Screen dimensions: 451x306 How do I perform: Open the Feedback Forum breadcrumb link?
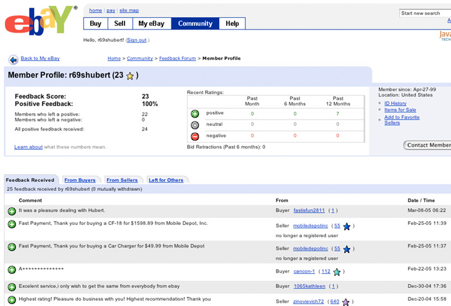(x=177, y=59)
